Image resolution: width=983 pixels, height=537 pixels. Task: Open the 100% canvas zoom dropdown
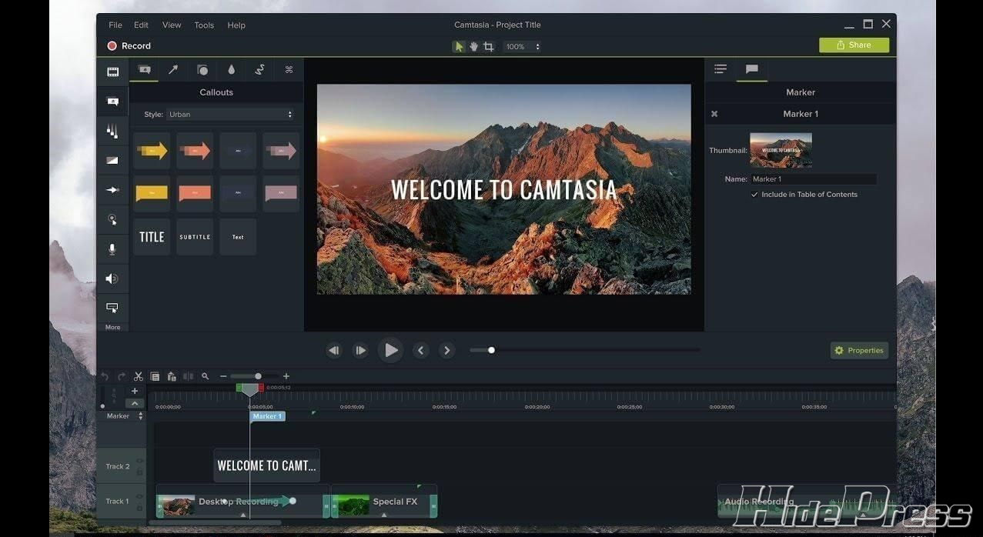(x=522, y=47)
